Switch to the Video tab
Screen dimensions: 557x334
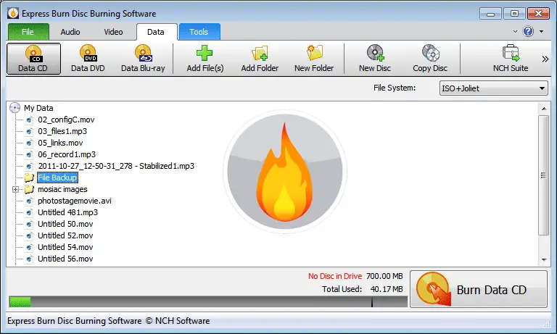(x=113, y=32)
